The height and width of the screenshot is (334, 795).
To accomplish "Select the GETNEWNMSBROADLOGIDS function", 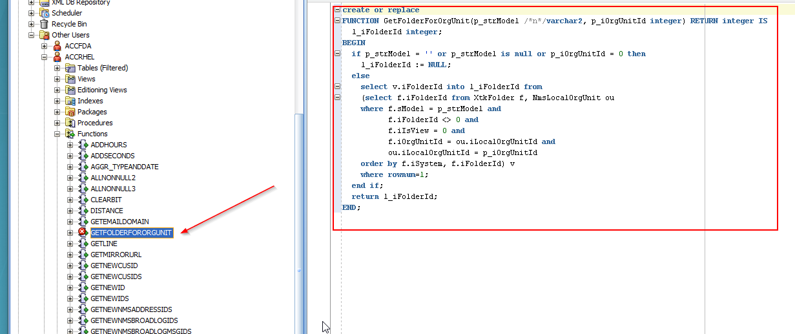I will [x=134, y=320].
